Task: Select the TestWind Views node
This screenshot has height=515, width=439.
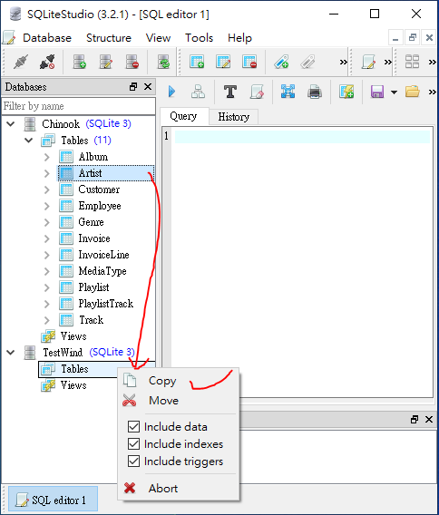Action: 73,385
